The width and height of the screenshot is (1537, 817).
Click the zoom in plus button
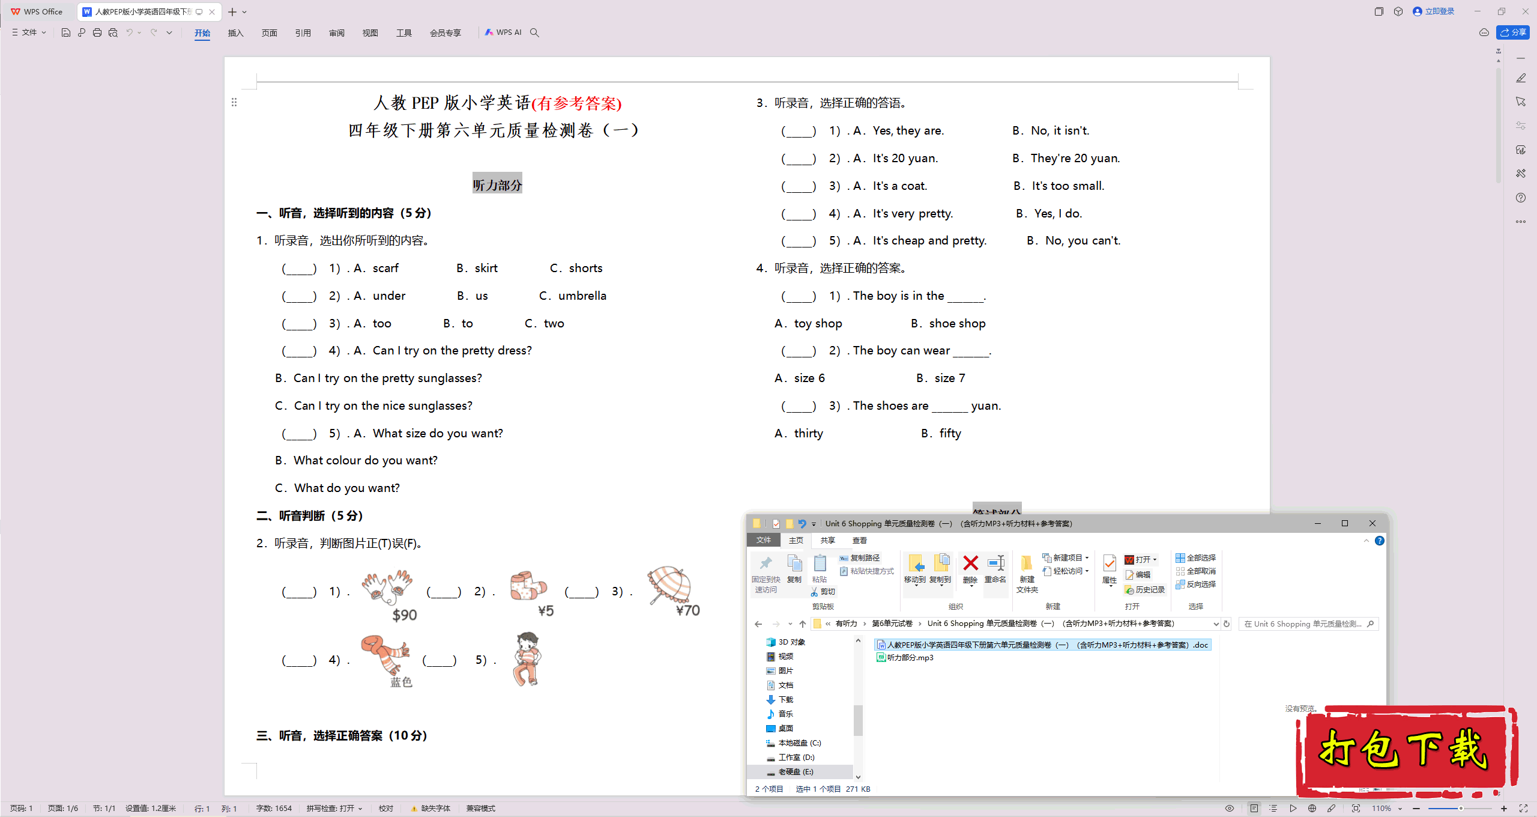tap(1504, 809)
